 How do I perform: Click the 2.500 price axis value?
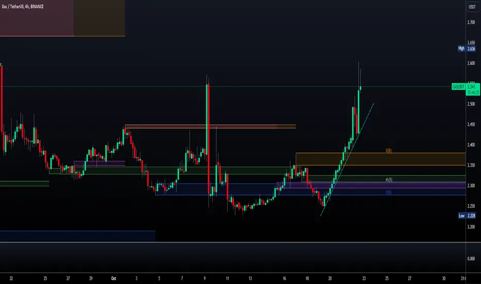[x=471, y=104]
